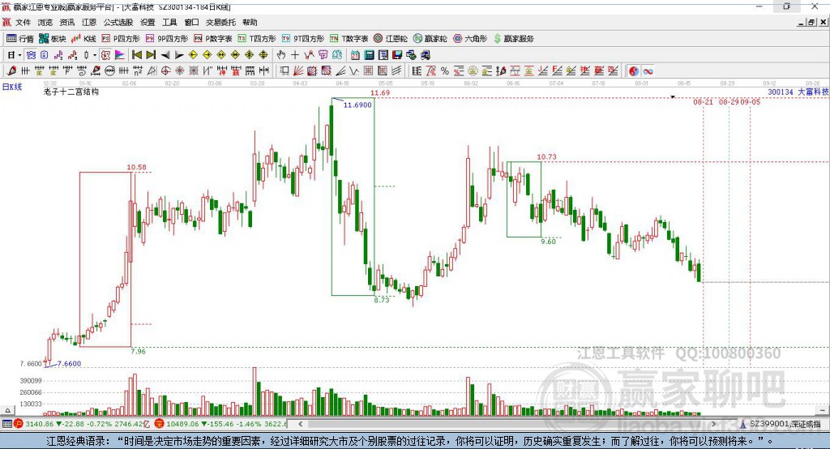Click the 08-21 time cycle date marker
830x449 pixels.
703,101
